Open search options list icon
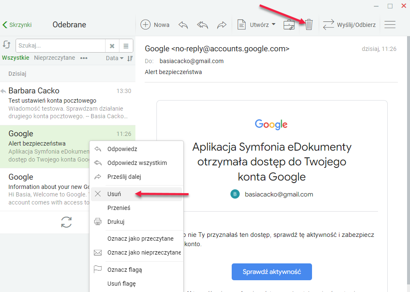The image size is (410, 292). point(126,46)
